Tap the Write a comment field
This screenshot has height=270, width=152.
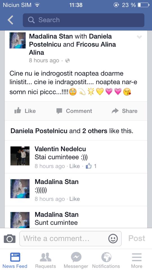coord(70,239)
